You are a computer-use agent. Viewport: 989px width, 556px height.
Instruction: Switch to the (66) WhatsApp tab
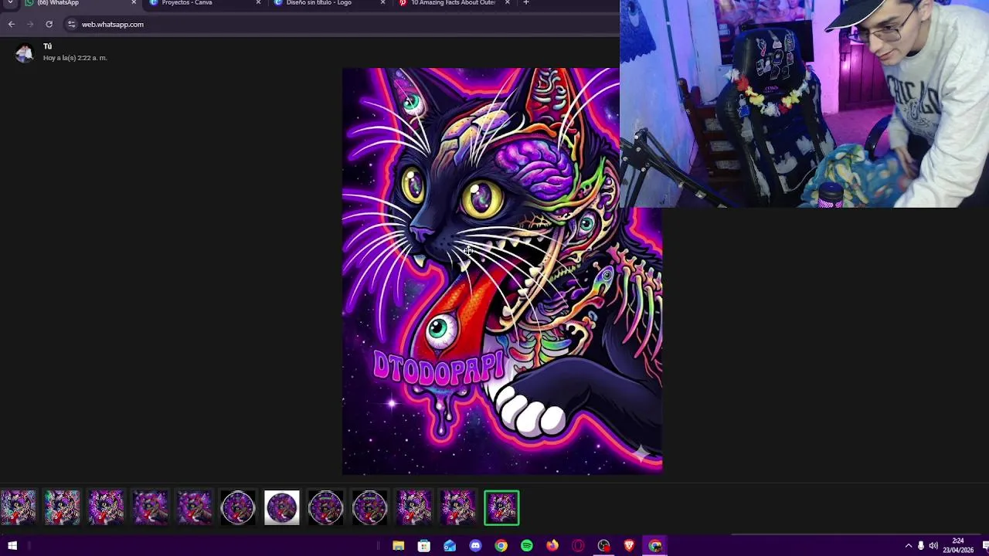[80, 3]
